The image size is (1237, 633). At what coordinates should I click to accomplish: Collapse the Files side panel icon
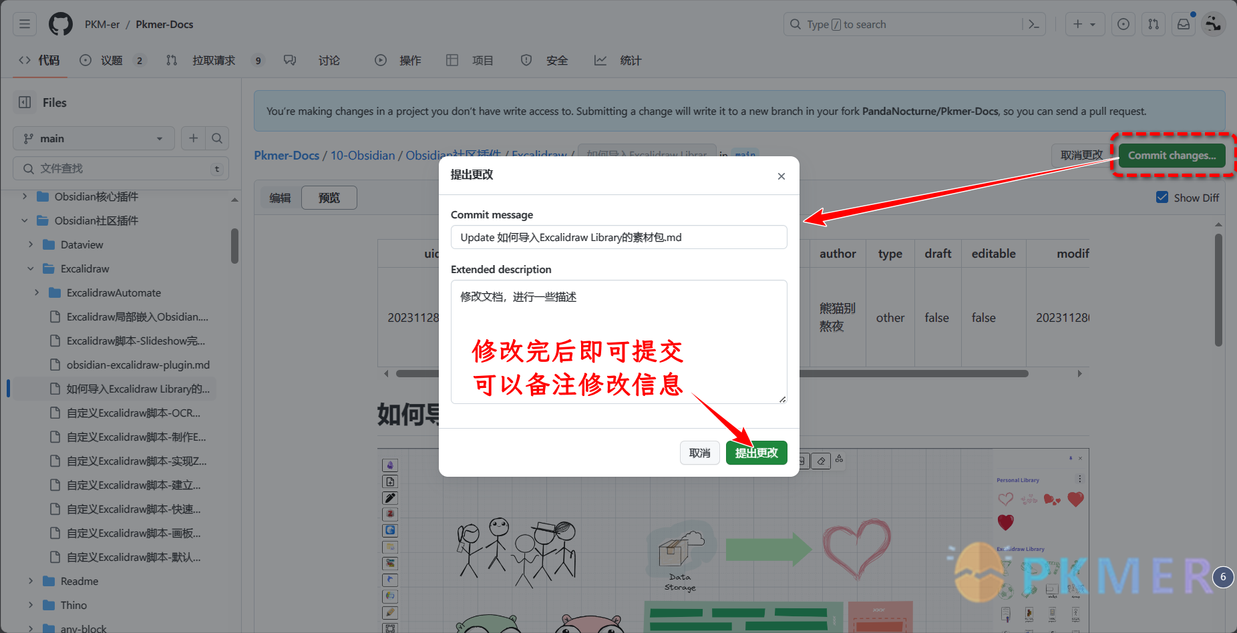[25, 102]
